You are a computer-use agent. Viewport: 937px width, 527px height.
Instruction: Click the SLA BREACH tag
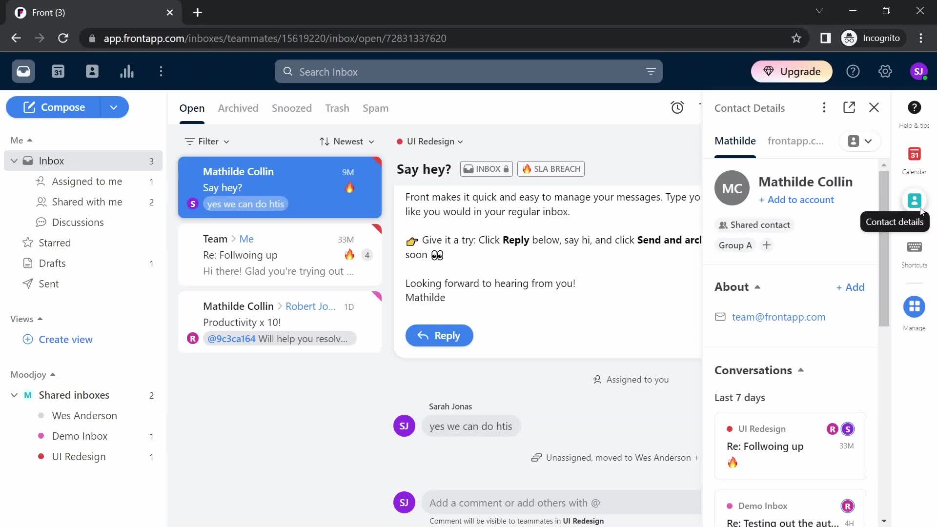[551, 169]
